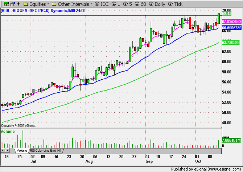Click the BIIB Biogen Idec chart title
The height and width of the screenshot is (172, 243).
43,11
